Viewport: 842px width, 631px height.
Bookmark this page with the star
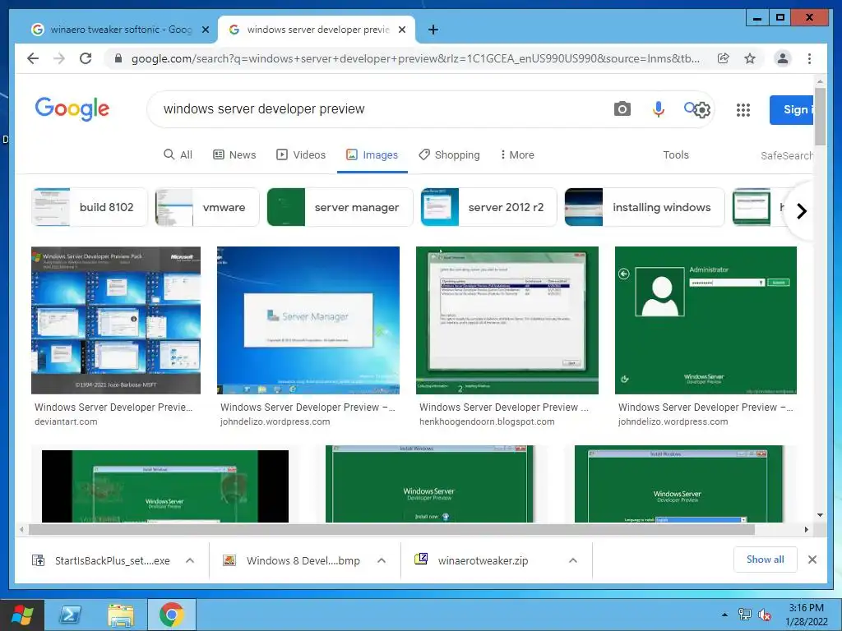coord(750,58)
